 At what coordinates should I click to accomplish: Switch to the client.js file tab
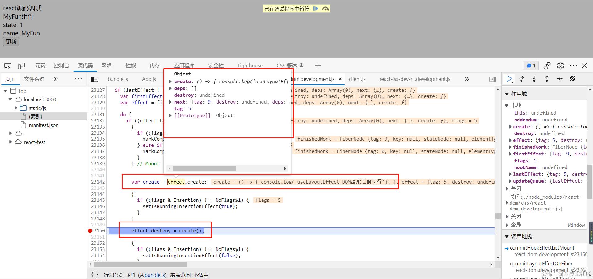357,79
